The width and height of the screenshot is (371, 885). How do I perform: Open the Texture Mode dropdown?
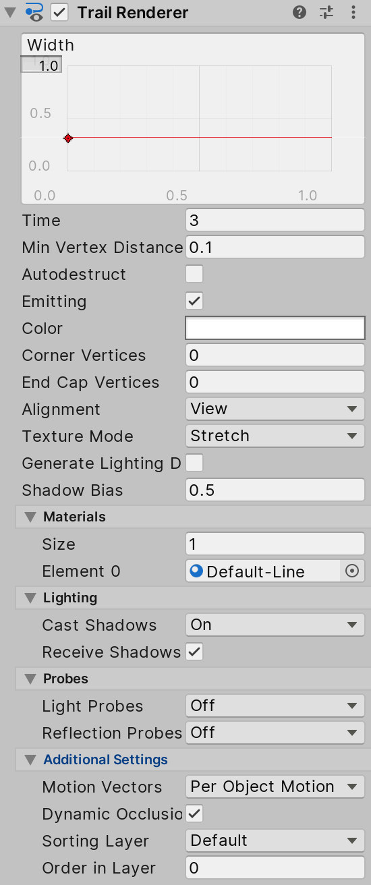tap(275, 436)
